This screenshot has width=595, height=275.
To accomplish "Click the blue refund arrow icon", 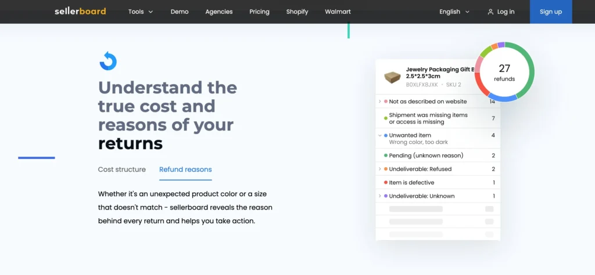I will tap(108, 61).
